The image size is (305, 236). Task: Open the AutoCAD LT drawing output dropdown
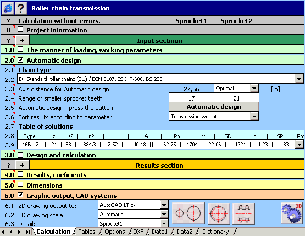[x=164, y=205]
